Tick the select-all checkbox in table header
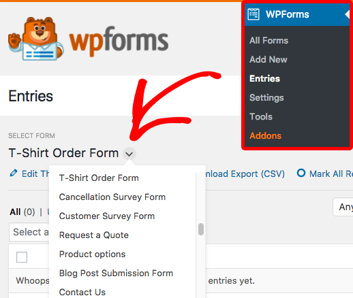The width and height of the screenshot is (353, 298). click(22, 257)
